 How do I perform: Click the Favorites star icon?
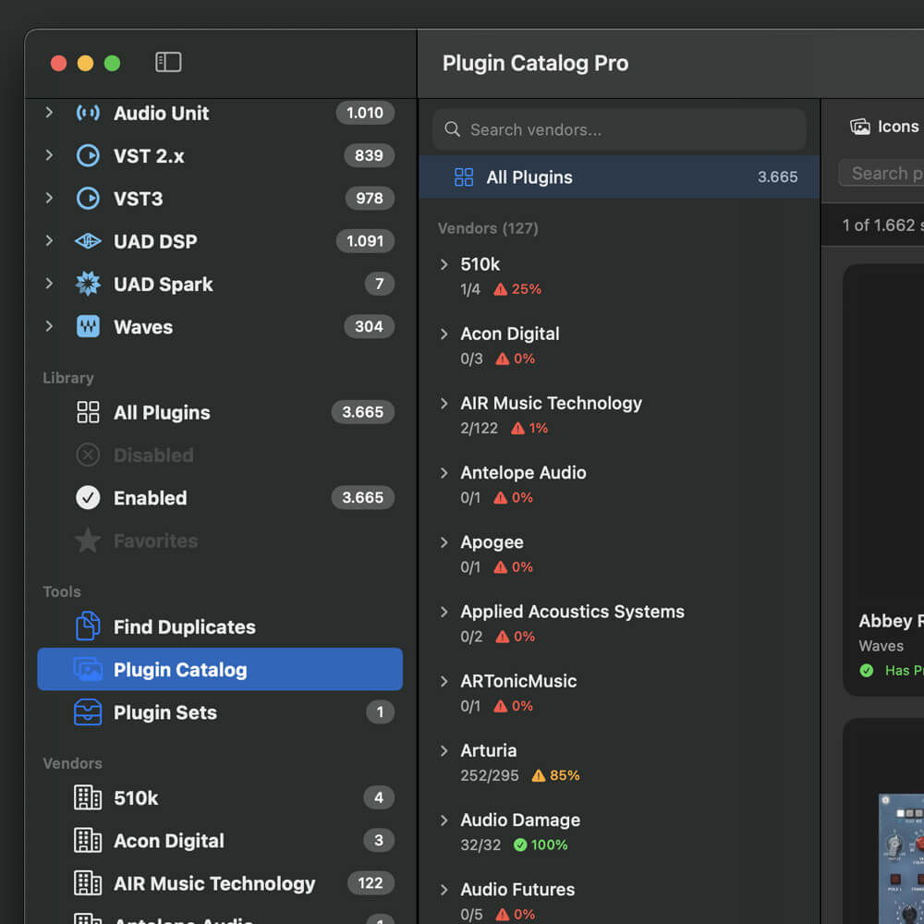click(88, 541)
